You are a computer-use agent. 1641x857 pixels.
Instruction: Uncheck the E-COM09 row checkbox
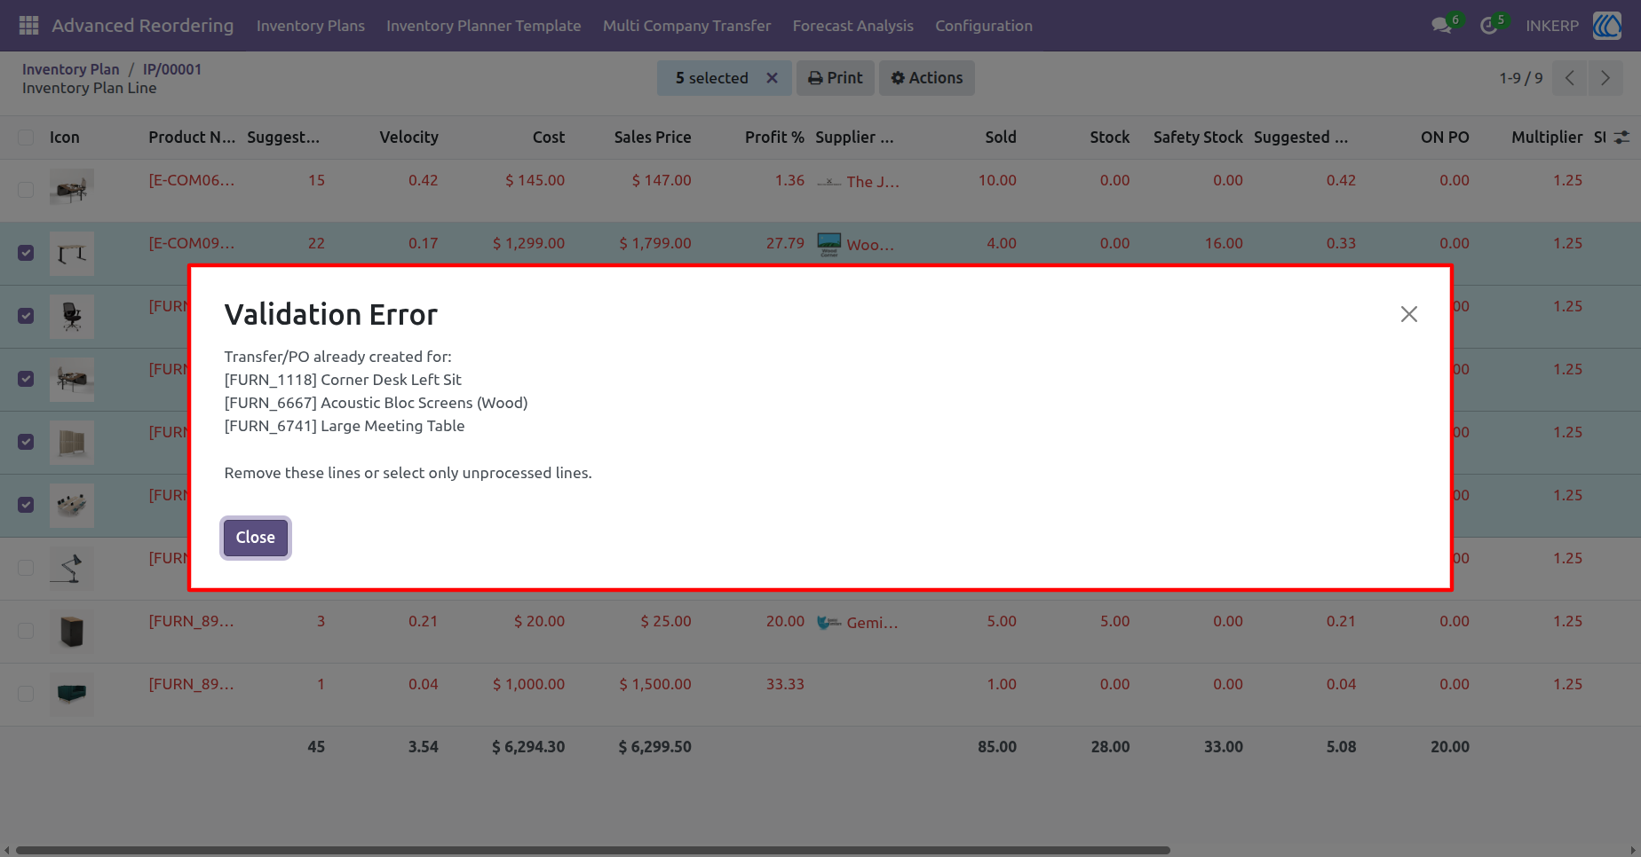point(26,253)
